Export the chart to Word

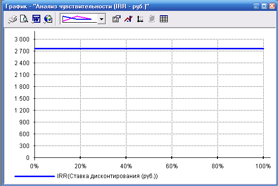tap(36, 19)
